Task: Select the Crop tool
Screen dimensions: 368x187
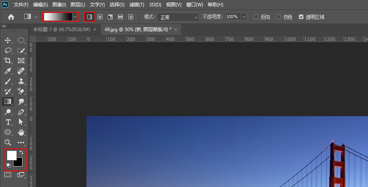Action: (8, 61)
